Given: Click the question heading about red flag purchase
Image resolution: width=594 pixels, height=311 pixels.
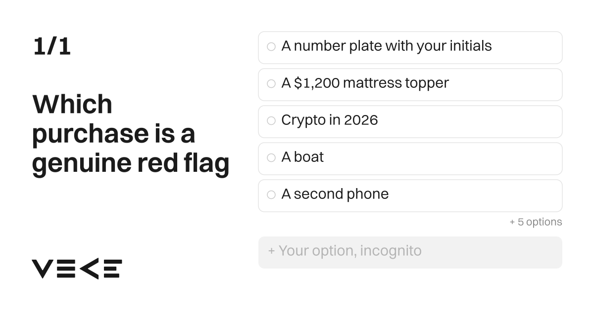Looking at the screenshot, I should click(131, 134).
